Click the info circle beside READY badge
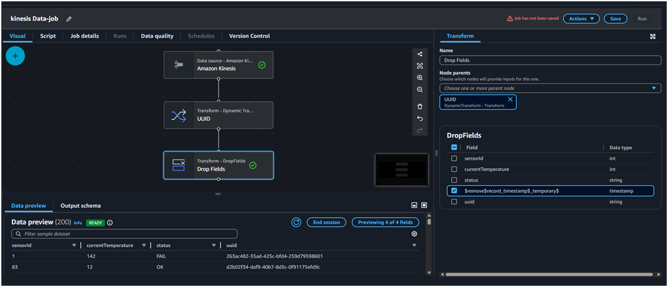Viewport: 668px width, 287px height. pos(110,223)
